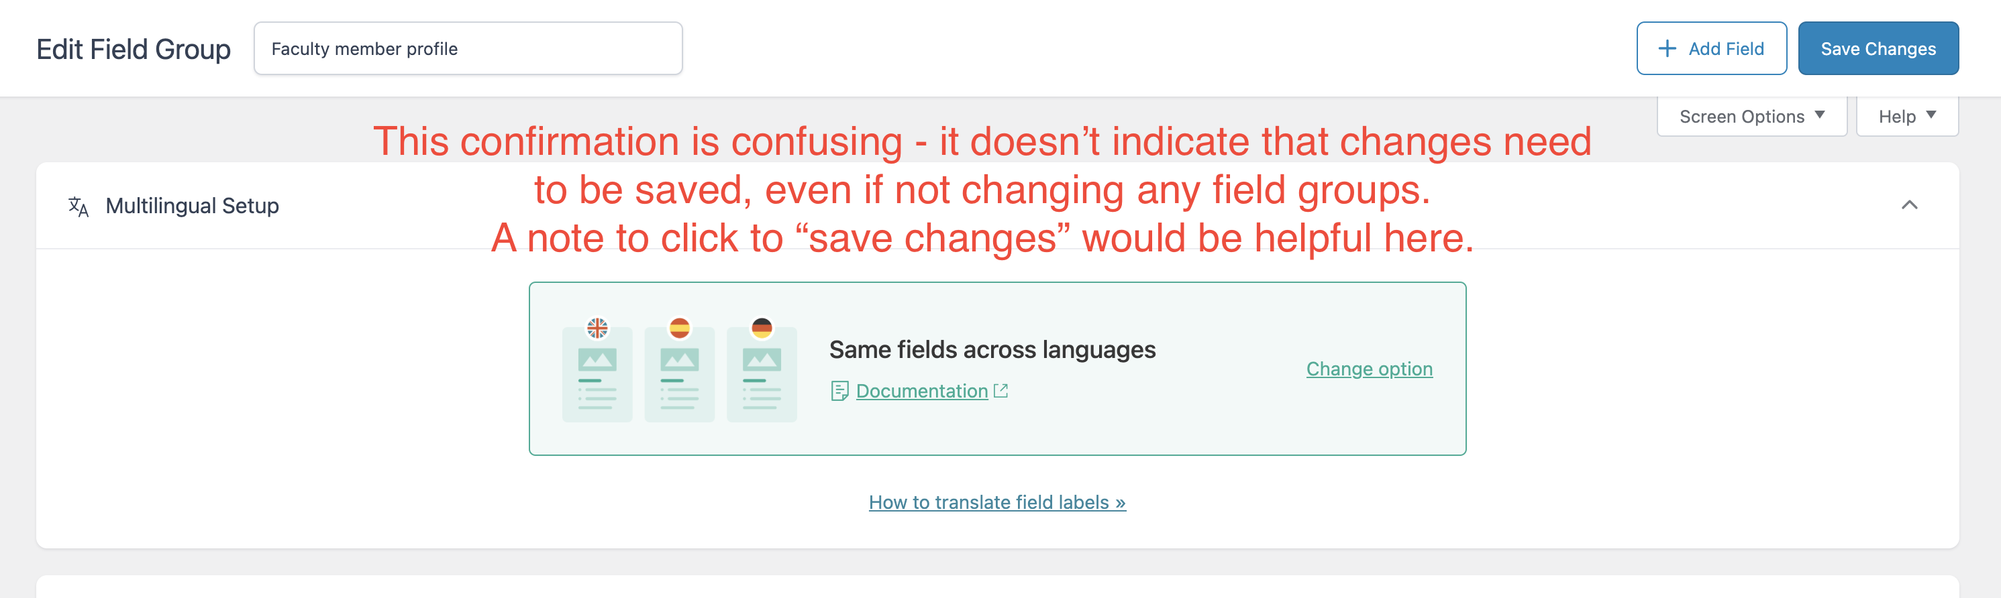The width and height of the screenshot is (2001, 598).
Task: Click the plus icon in Add Field
Action: (1667, 49)
